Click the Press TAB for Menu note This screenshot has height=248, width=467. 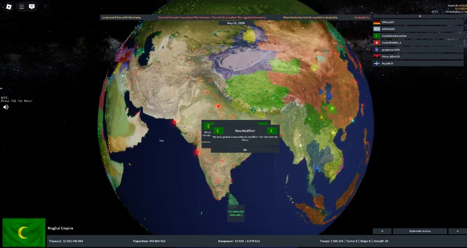[17, 99]
